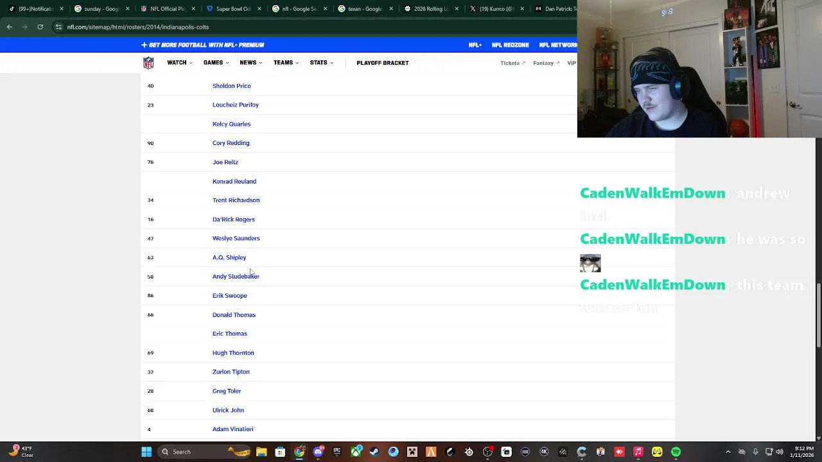Open the NFL REDZONE link

(510, 45)
